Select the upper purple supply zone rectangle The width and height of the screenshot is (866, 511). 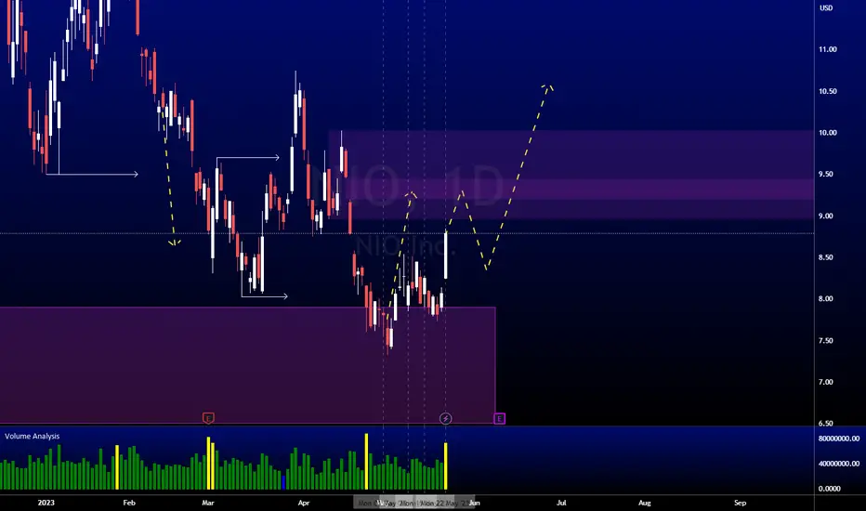(571, 175)
